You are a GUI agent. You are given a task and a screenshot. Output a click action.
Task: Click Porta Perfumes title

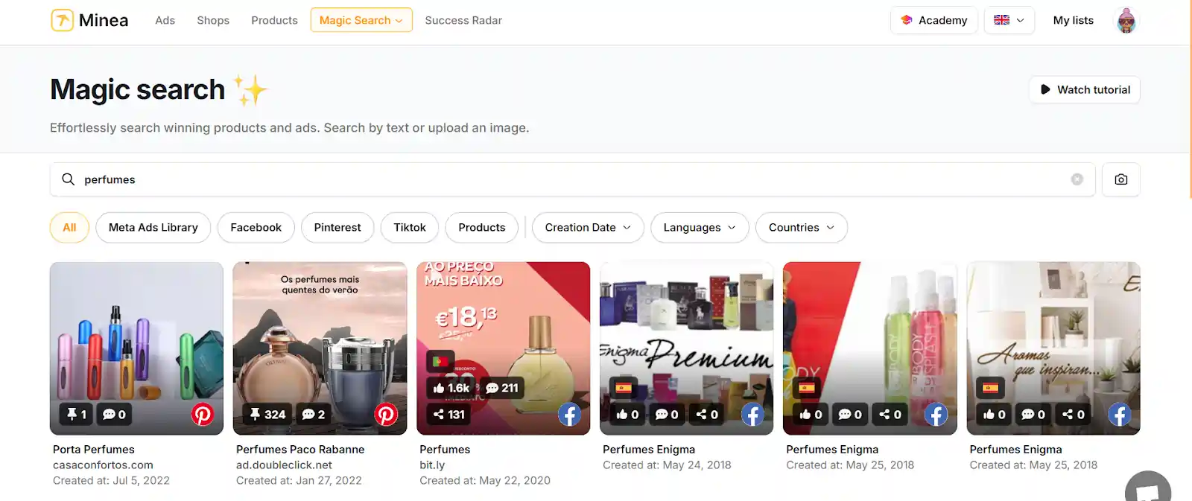pyautogui.click(x=94, y=450)
